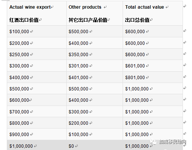Click the $801,000 total value cell
Screen dimensions: 192x150
153,77
